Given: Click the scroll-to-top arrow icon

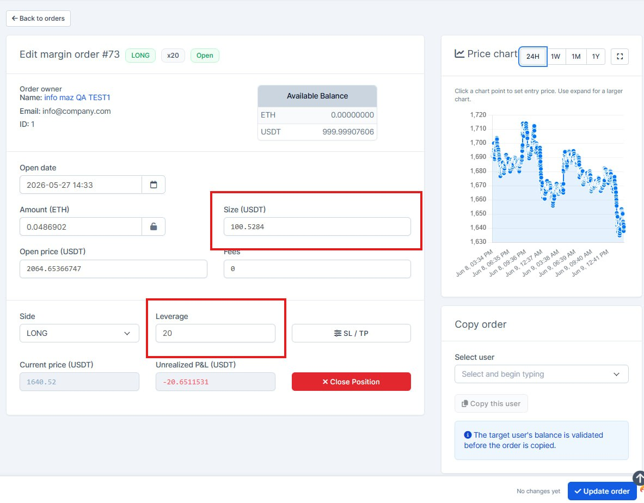Looking at the screenshot, I should point(639,477).
